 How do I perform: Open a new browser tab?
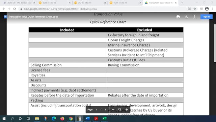click(182, 3)
